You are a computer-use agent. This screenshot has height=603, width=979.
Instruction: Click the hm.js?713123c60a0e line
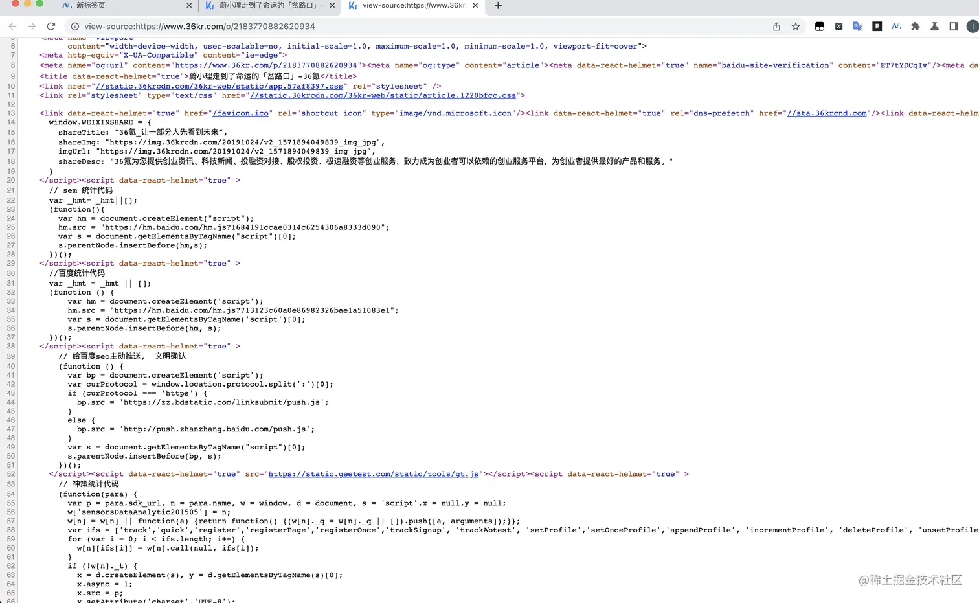click(233, 310)
